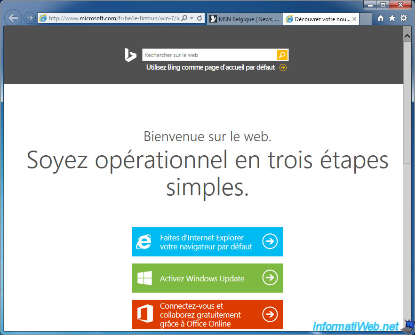
Task: Click the Internet Explorer logo on blue tile
Action: click(144, 242)
